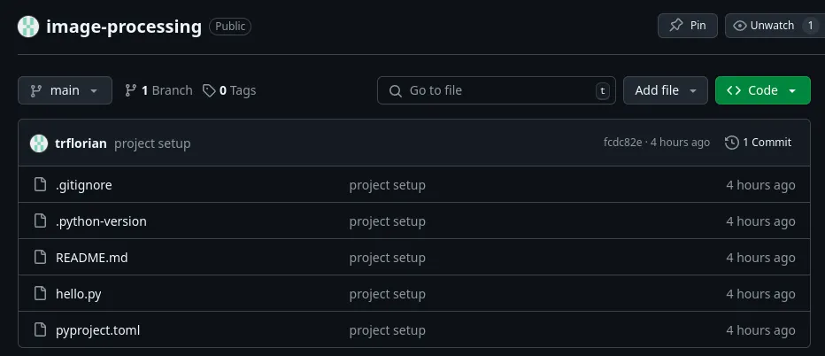
Task: Click trflorian's avatar in the commit row
Action: 39,143
